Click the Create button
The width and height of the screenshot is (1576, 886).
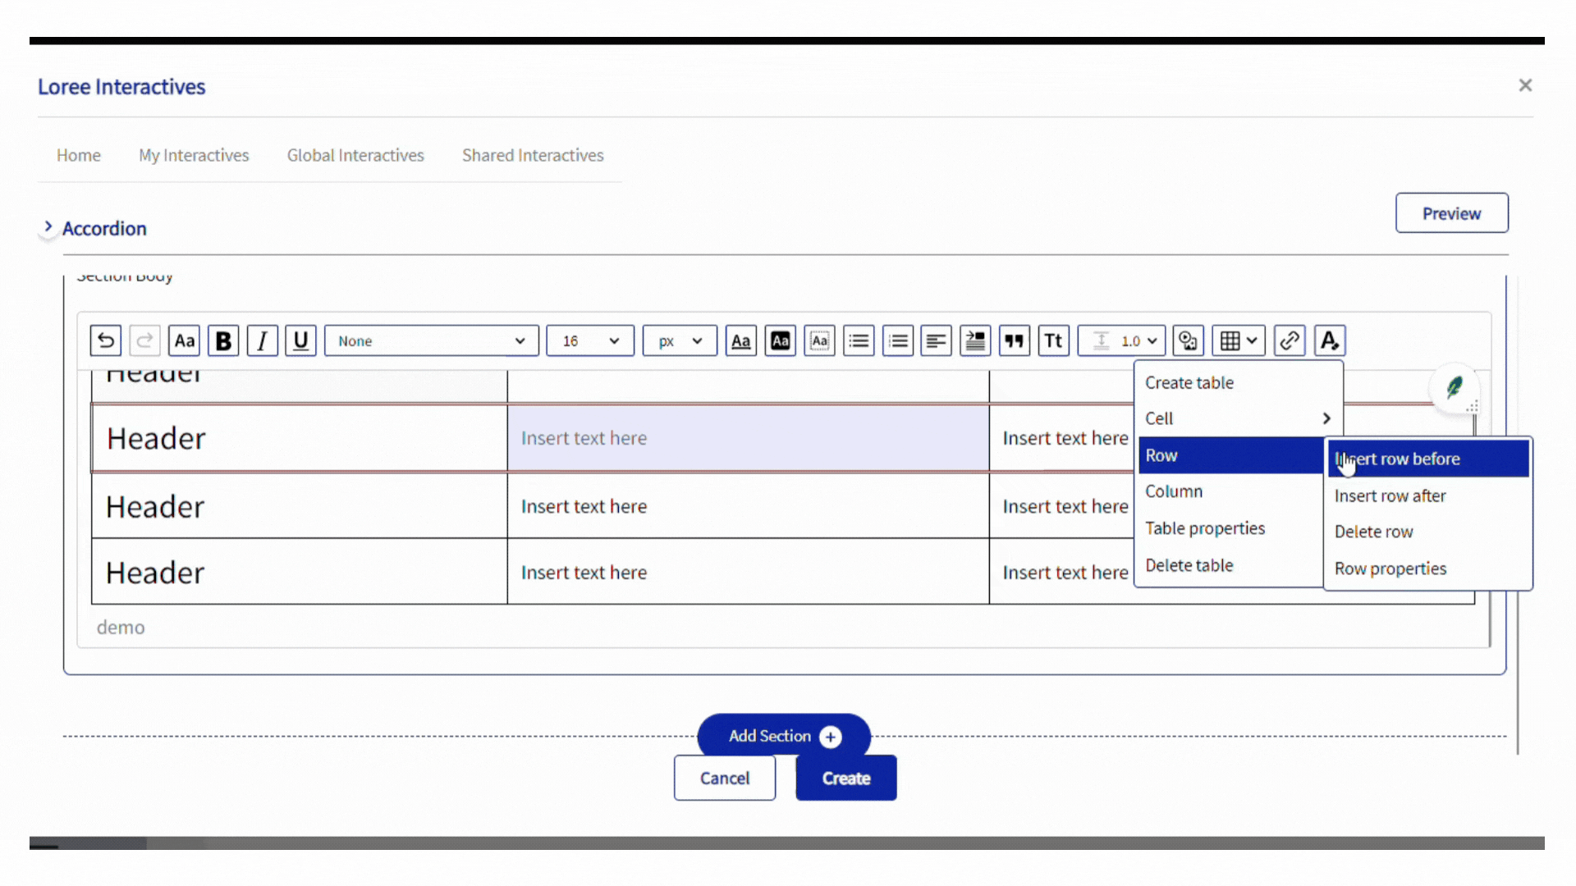pos(846,778)
